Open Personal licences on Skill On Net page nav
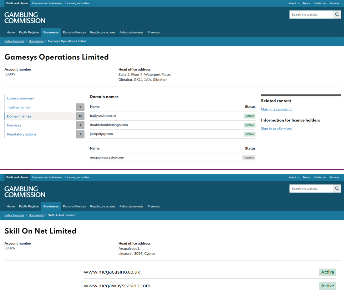This screenshot has height=296, width=344. point(74,206)
